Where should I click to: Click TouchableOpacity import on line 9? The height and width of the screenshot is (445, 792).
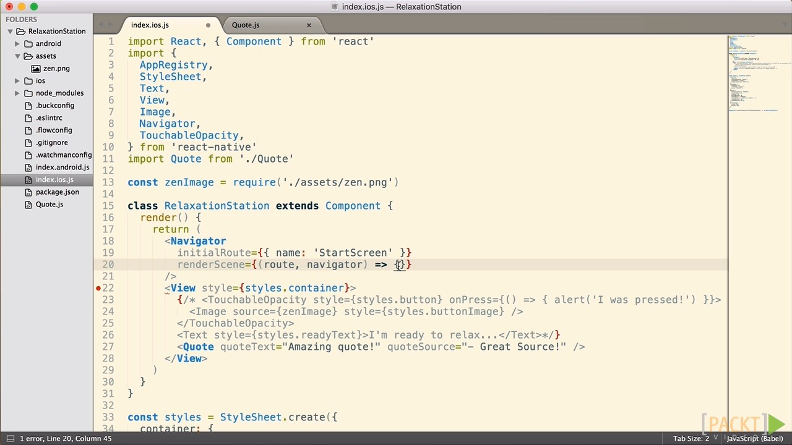(x=189, y=135)
